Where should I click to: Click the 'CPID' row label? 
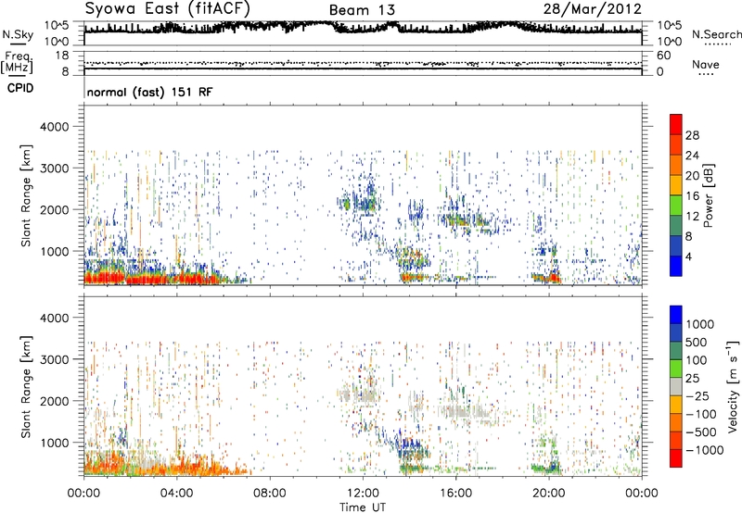20,88
